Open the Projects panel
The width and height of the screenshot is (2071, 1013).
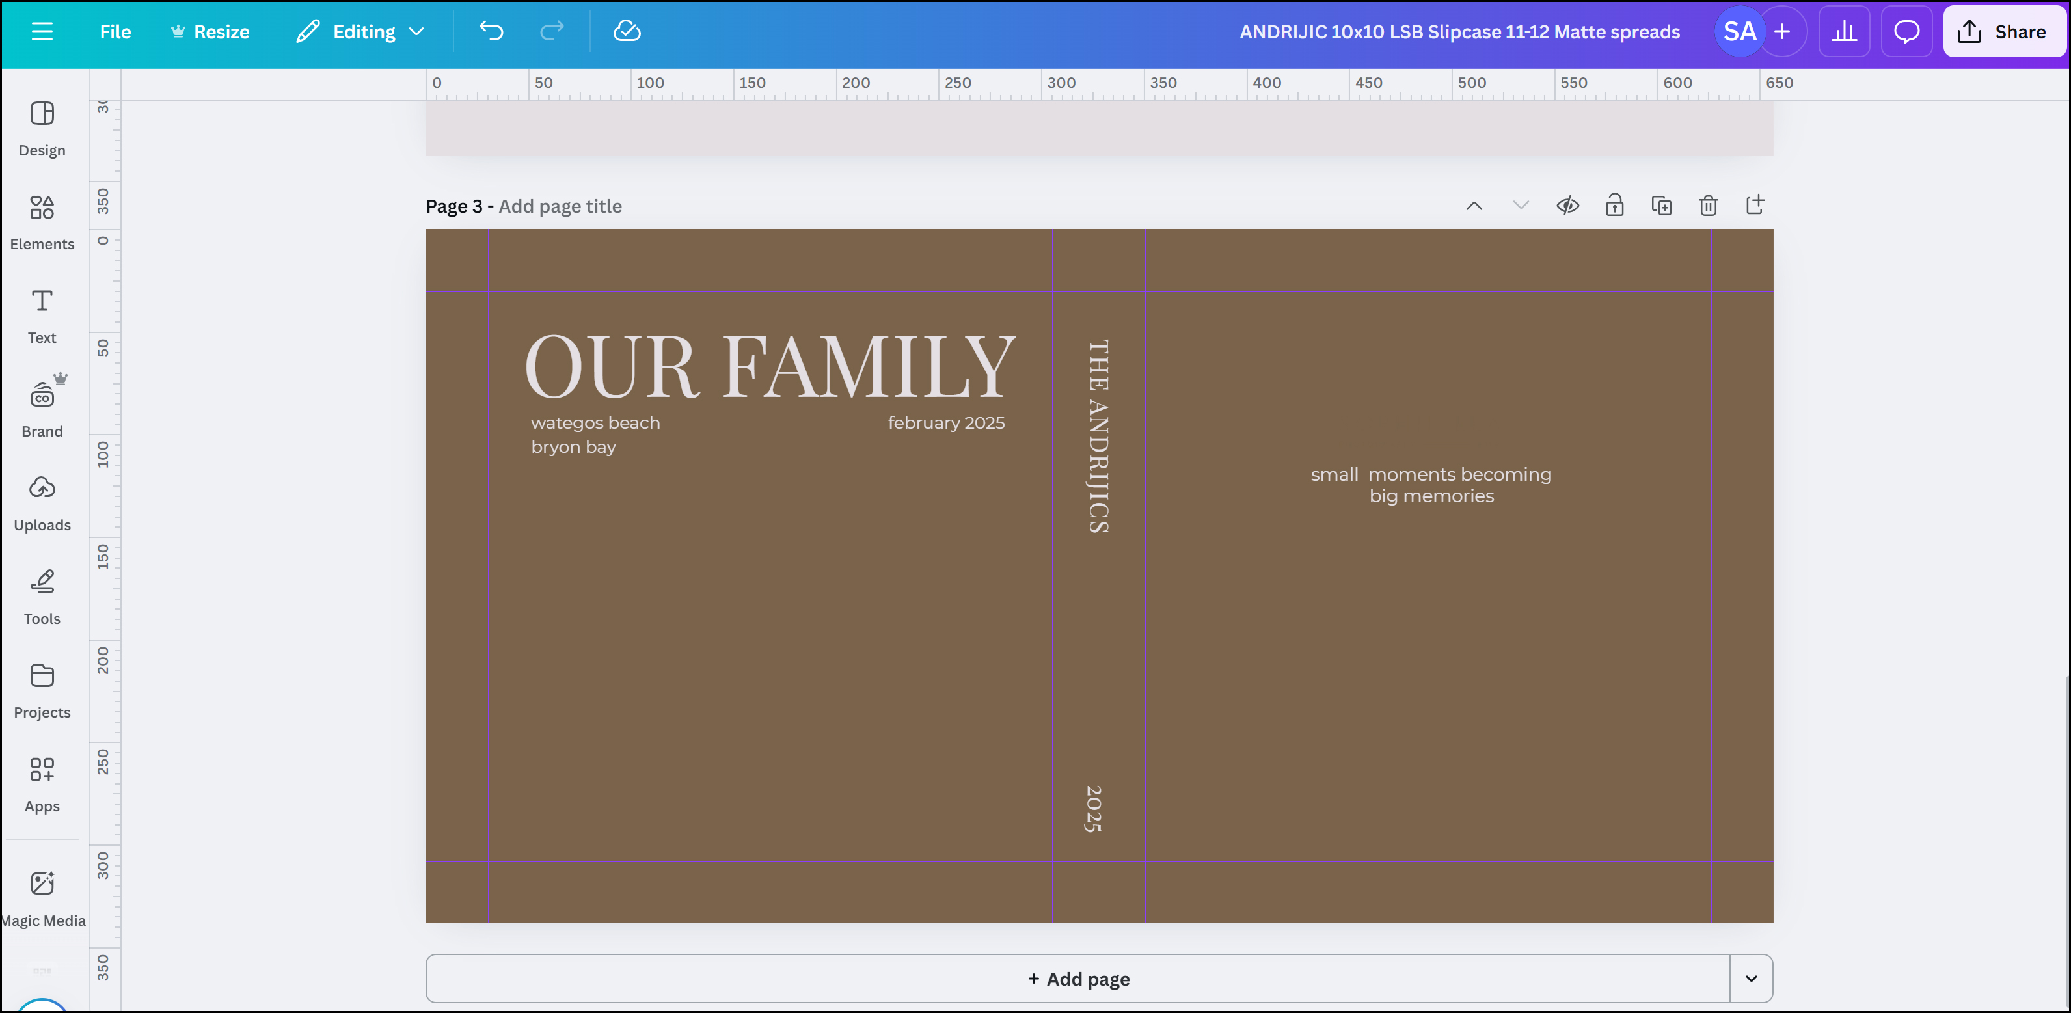click(42, 692)
